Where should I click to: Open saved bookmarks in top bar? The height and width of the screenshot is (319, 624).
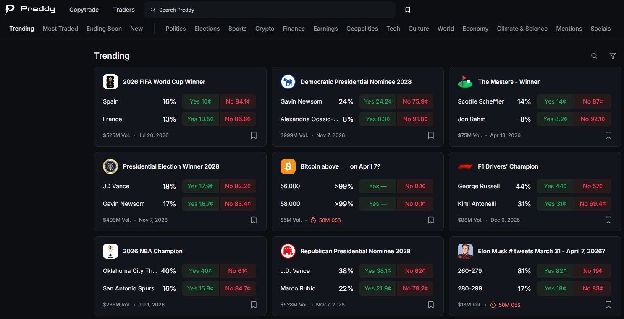pyautogui.click(x=407, y=10)
